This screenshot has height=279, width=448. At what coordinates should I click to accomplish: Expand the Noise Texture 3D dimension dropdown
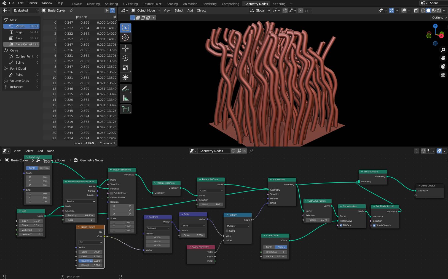90,242
